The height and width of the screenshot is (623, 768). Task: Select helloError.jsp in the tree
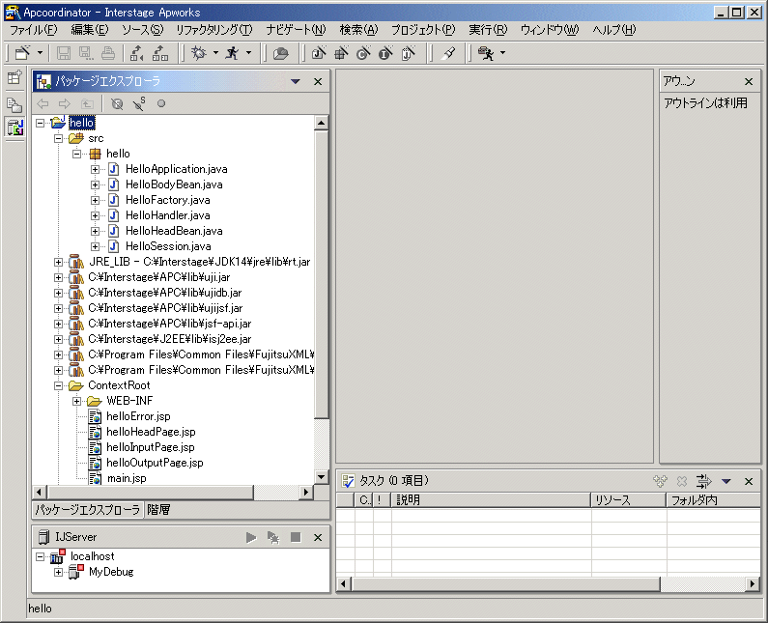point(138,416)
